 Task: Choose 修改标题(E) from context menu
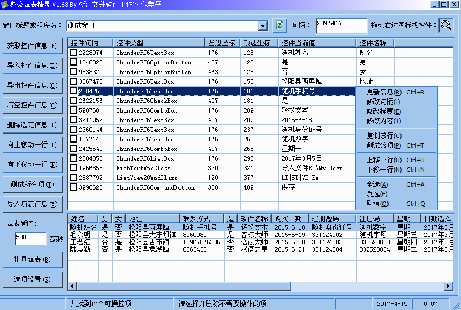396,111
